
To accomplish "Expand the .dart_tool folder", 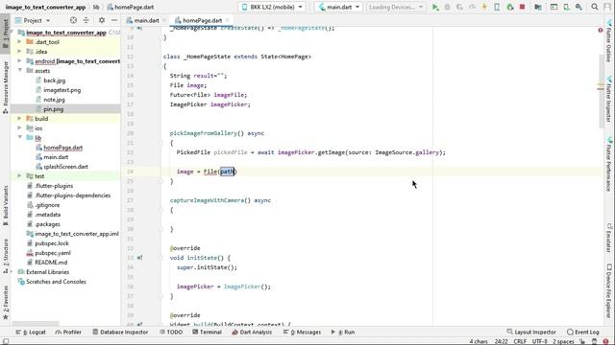I will pos(19,41).
